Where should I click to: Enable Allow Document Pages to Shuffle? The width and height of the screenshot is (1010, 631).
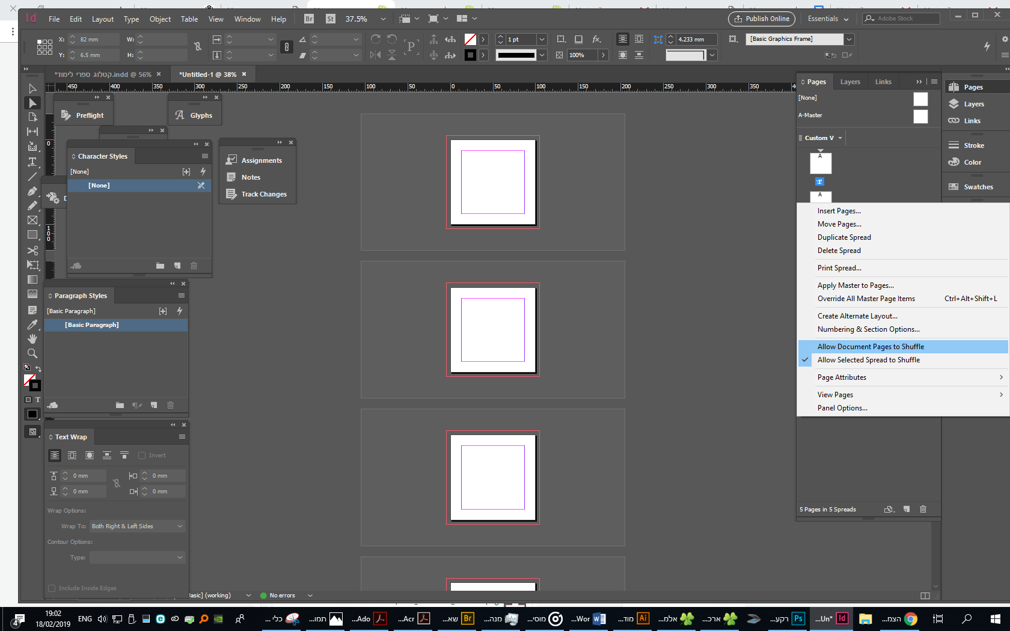point(870,347)
